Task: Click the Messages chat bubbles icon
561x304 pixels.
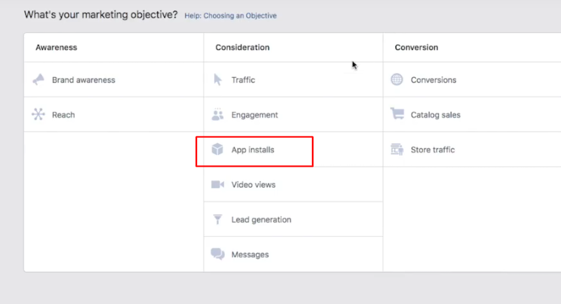Action: (x=217, y=254)
